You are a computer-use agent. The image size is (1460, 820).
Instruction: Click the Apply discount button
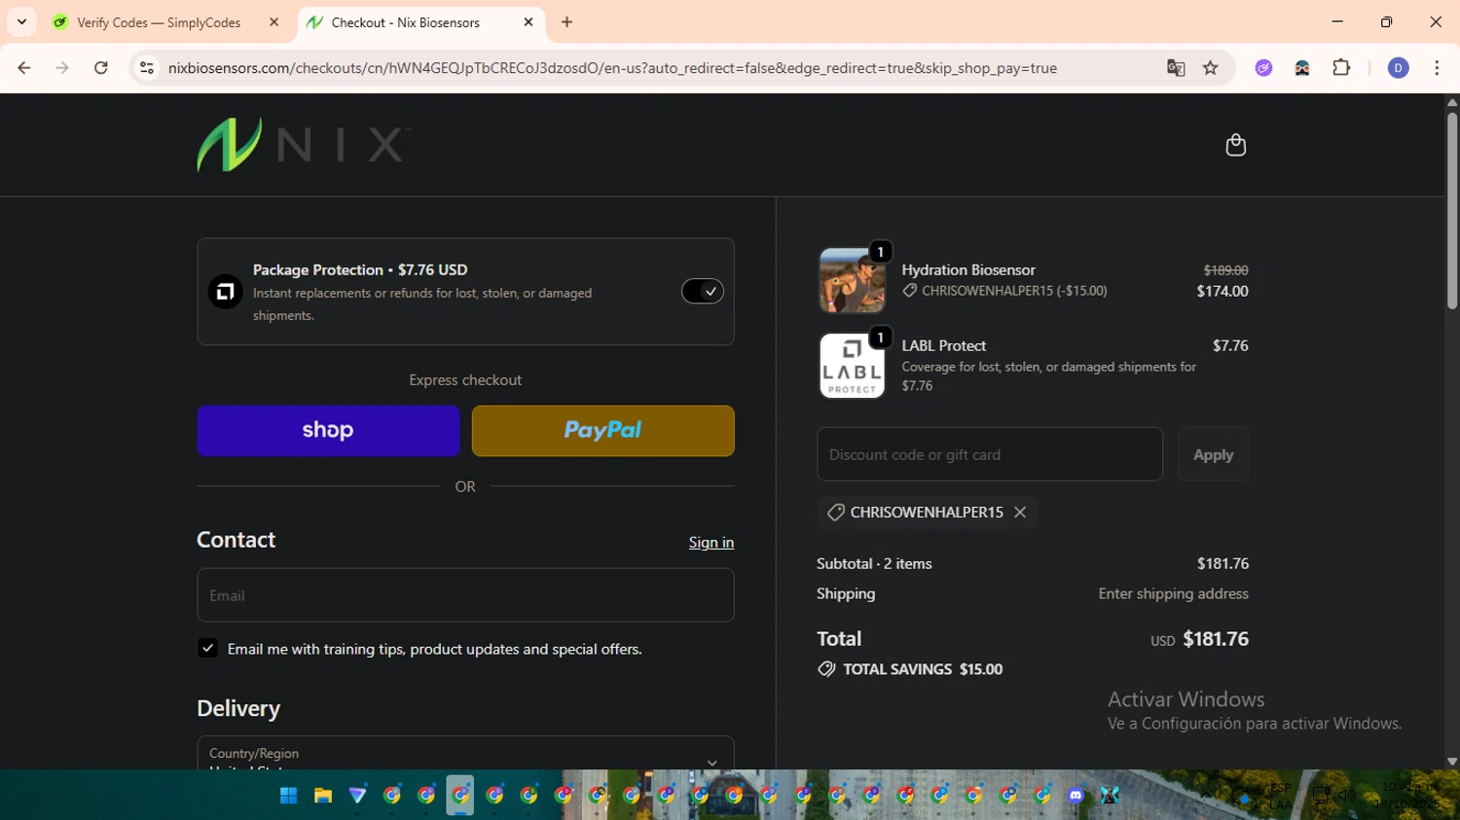tap(1213, 454)
